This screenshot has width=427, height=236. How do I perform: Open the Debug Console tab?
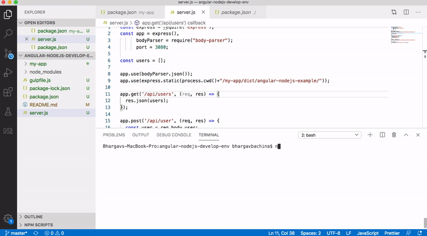click(x=174, y=135)
